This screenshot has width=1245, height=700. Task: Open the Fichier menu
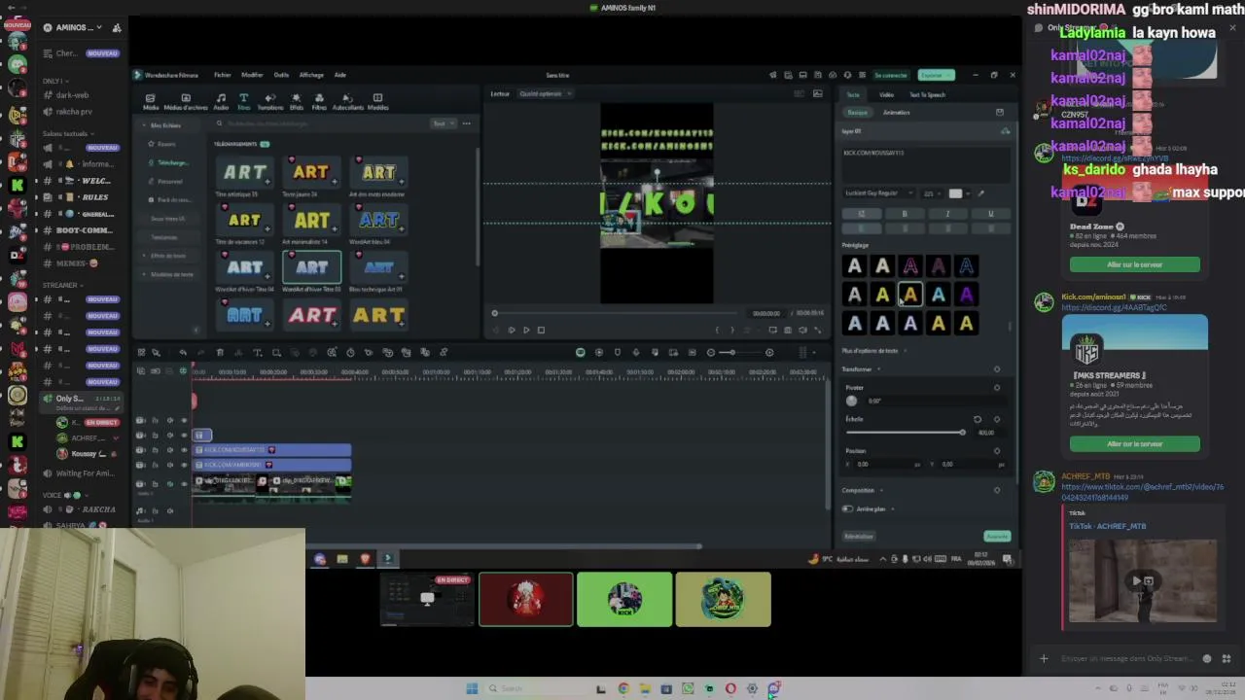coord(223,75)
